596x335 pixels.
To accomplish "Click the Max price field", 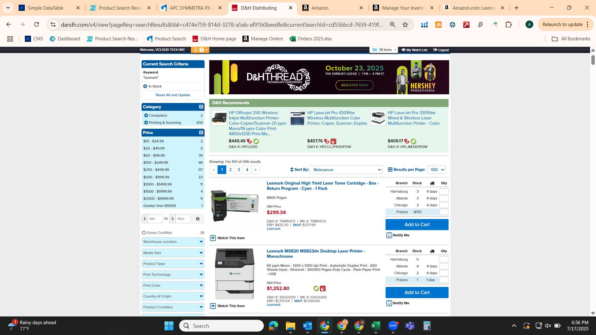I will tap(183, 219).
